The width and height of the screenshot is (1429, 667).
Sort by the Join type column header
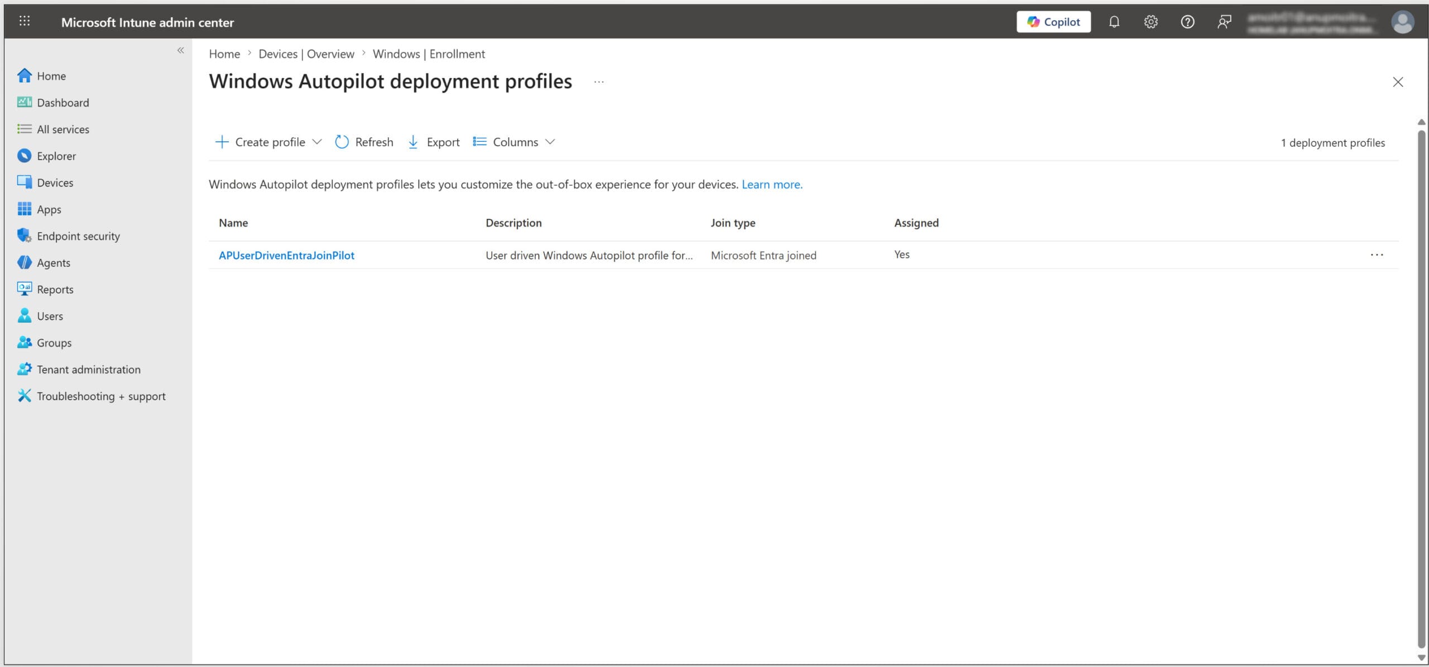click(733, 223)
